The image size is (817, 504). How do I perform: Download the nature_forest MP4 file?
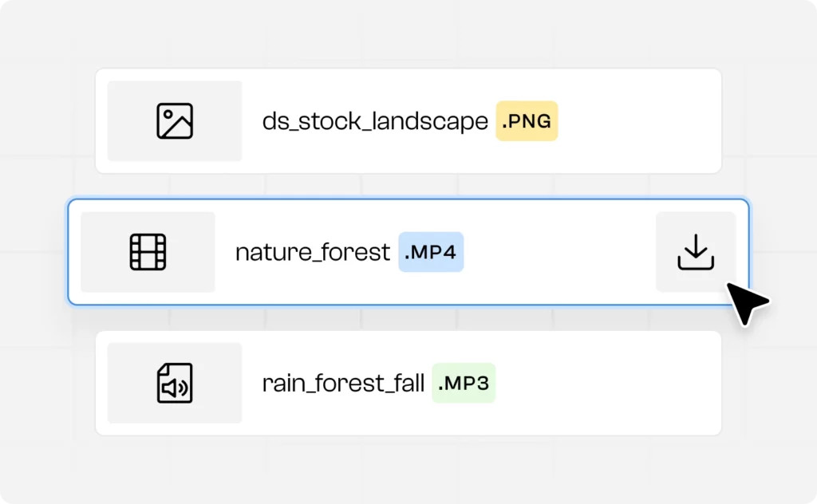click(x=695, y=252)
